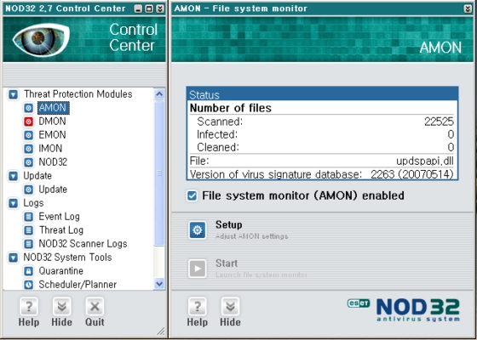Click the tree scrollbar up arrow
This screenshot has width=477, height=340.
159,94
